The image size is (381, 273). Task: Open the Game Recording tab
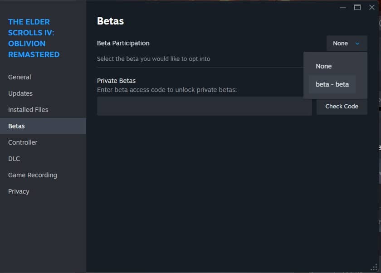[x=43, y=175]
